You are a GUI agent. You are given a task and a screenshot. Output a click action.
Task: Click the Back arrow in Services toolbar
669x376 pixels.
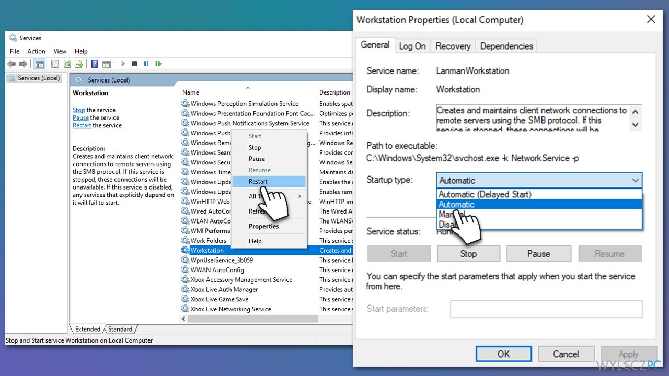[x=11, y=64]
